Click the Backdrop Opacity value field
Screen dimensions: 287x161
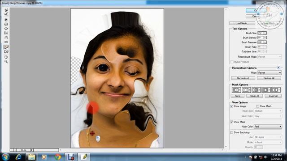pyautogui.click(x=257, y=147)
